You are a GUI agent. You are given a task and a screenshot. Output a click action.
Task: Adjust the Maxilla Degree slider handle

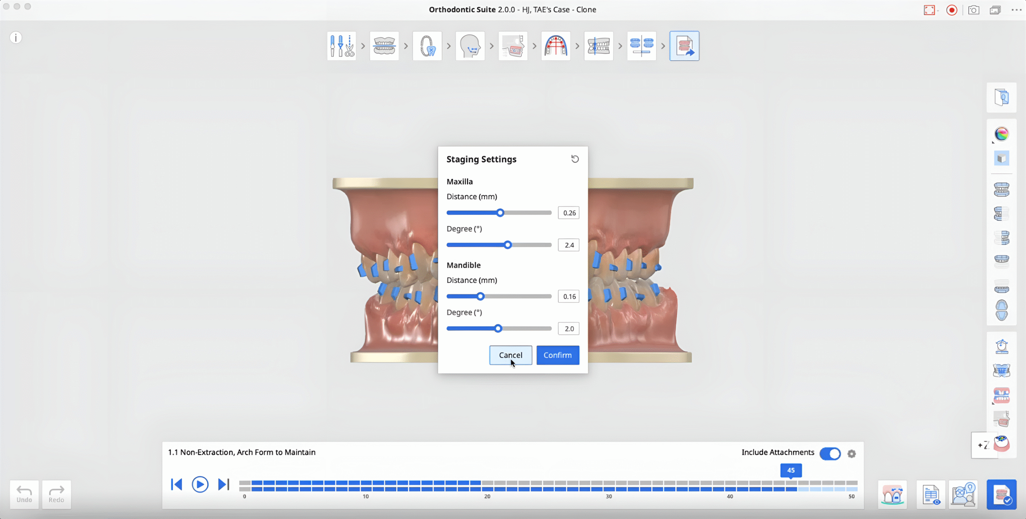pos(508,245)
